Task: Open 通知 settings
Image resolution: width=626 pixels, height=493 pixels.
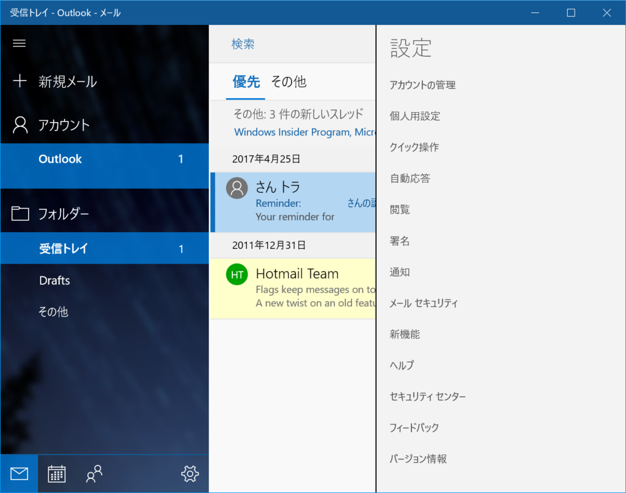Action: pyautogui.click(x=400, y=272)
